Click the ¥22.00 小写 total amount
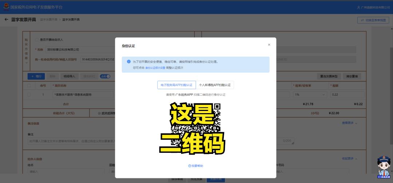 coord(334,113)
